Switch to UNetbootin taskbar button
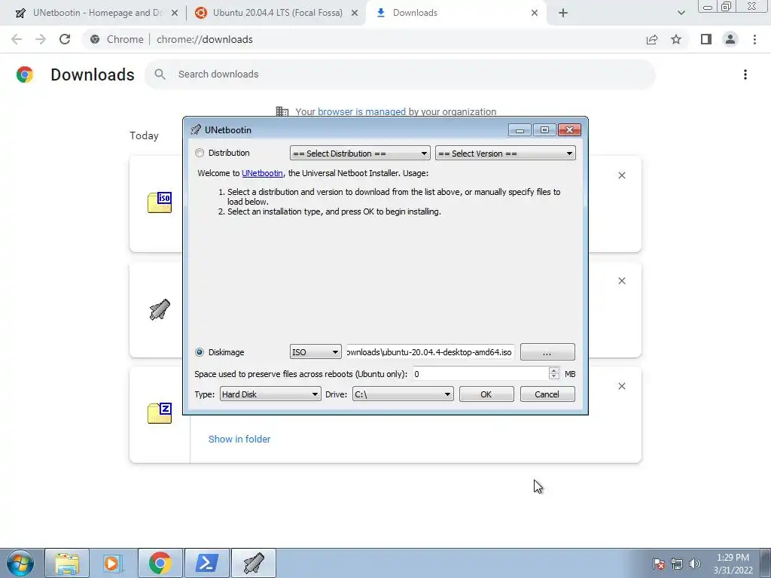 [x=253, y=563]
